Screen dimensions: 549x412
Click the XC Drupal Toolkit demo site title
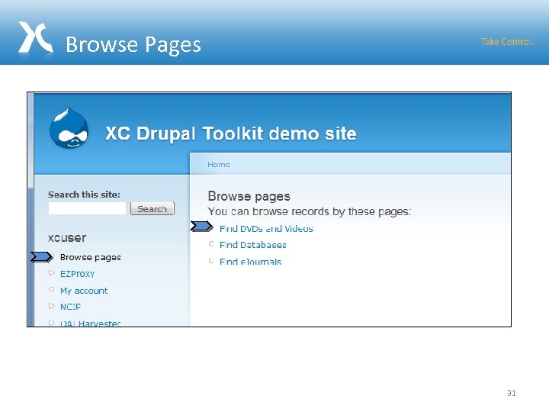tap(231, 133)
